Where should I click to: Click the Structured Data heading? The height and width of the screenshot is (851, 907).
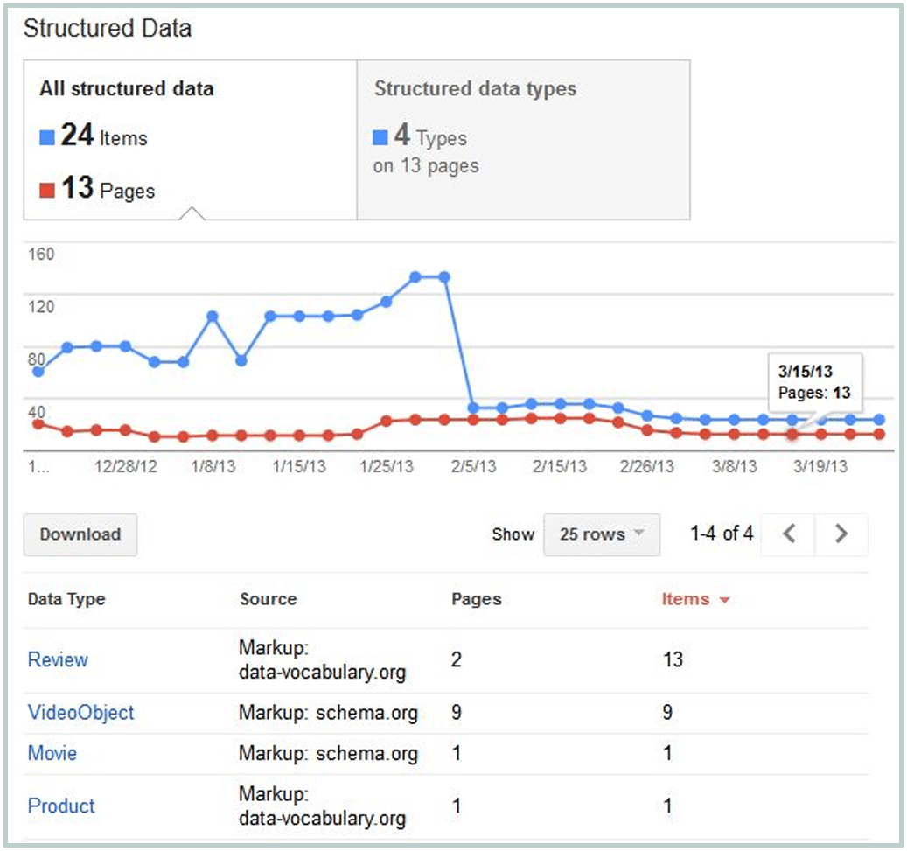108,28
